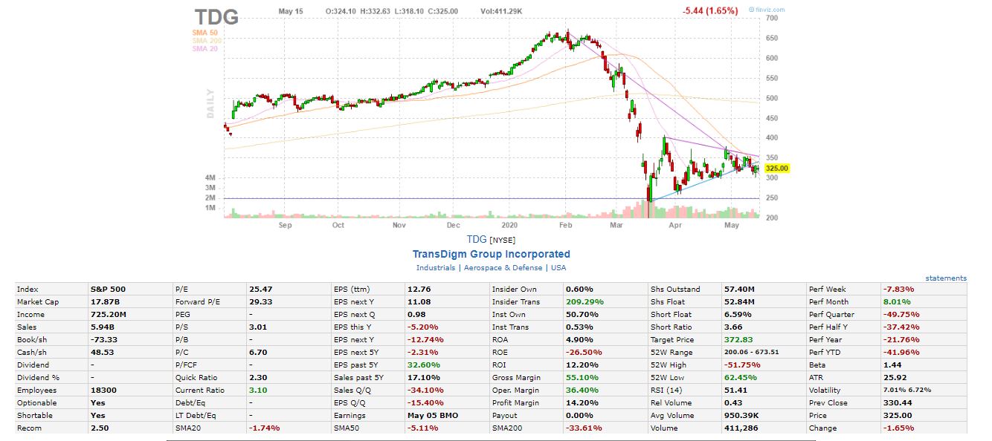Click the Insider Own 0.60% value
This screenshot has width=992, height=441.
pos(578,290)
